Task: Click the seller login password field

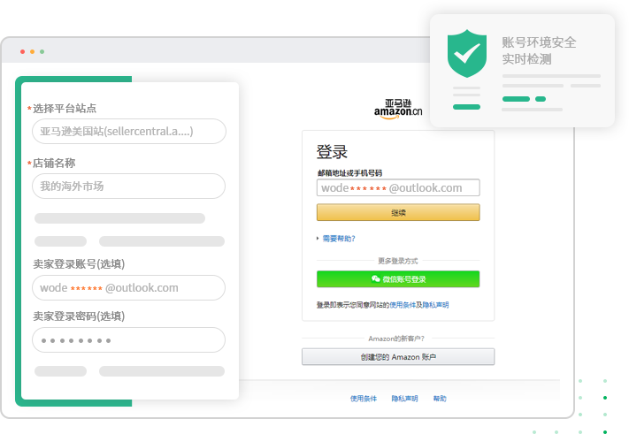Action: point(129,339)
